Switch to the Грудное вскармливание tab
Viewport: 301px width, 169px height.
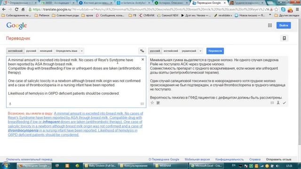coord(247,3)
